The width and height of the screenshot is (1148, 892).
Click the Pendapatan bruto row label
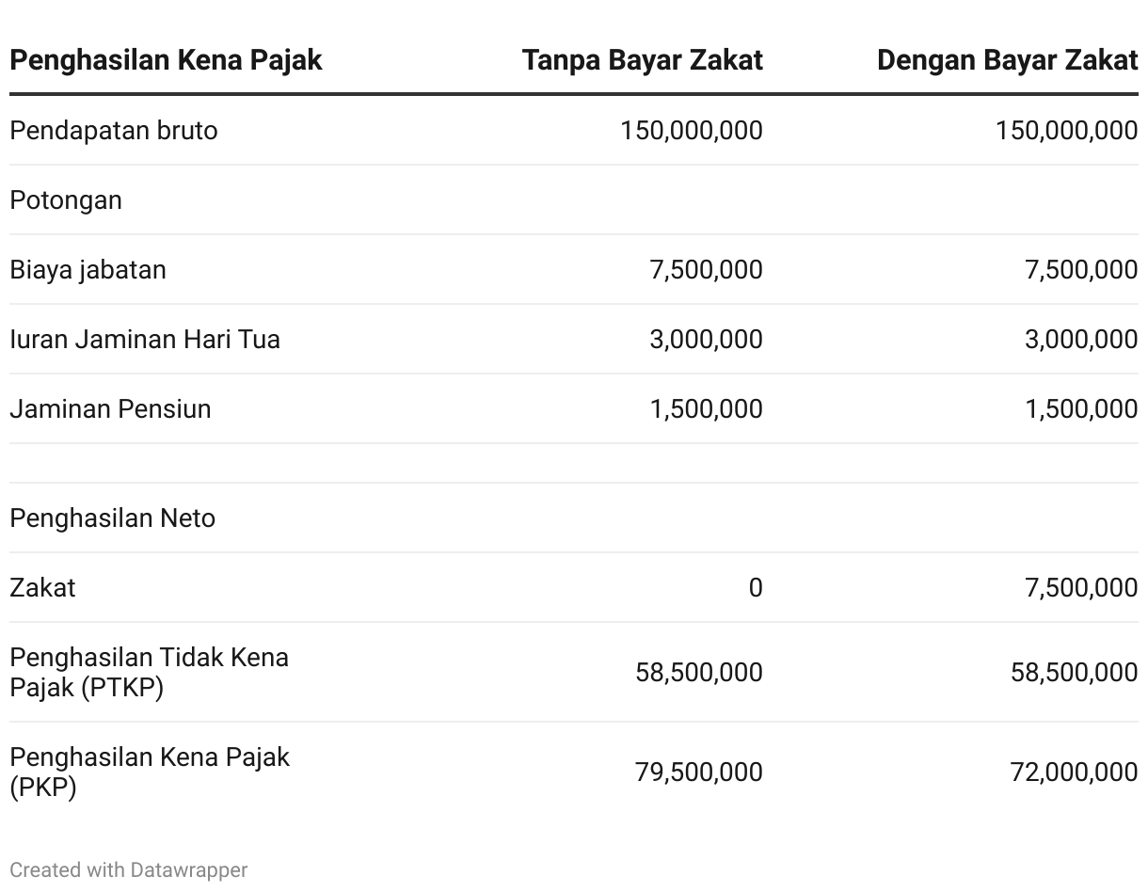(114, 130)
